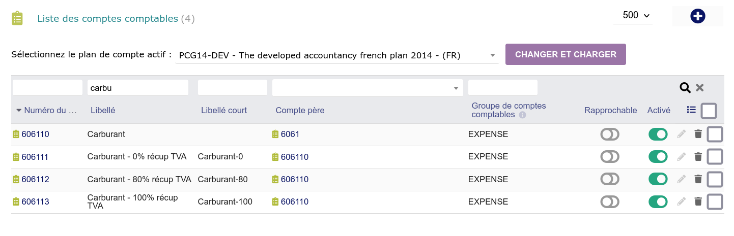Delete account 606113 with trash icon
The height and width of the screenshot is (236, 734).
tap(698, 201)
